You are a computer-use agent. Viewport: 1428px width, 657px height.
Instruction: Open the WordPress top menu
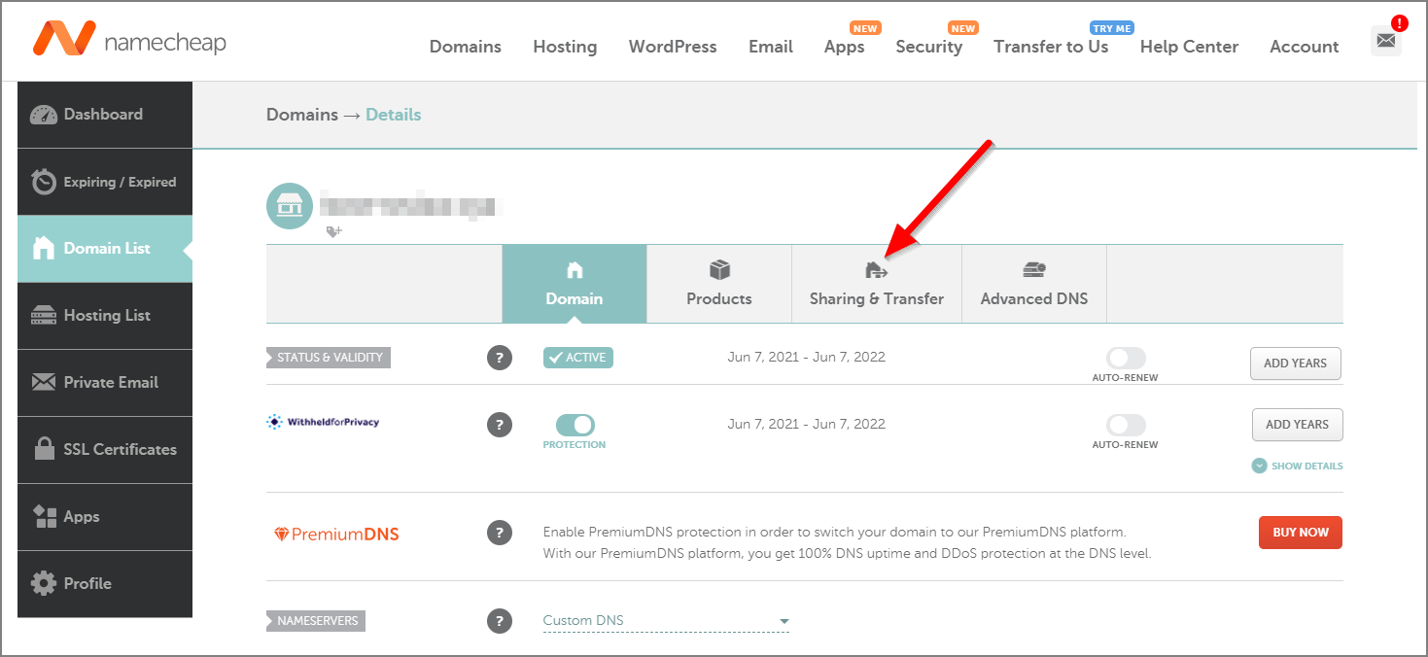tap(673, 47)
